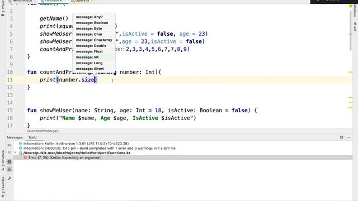Click the countAndPrintArgs() breadcrumb
This screenshot has width=358, height=201.
tap(43, 131)
